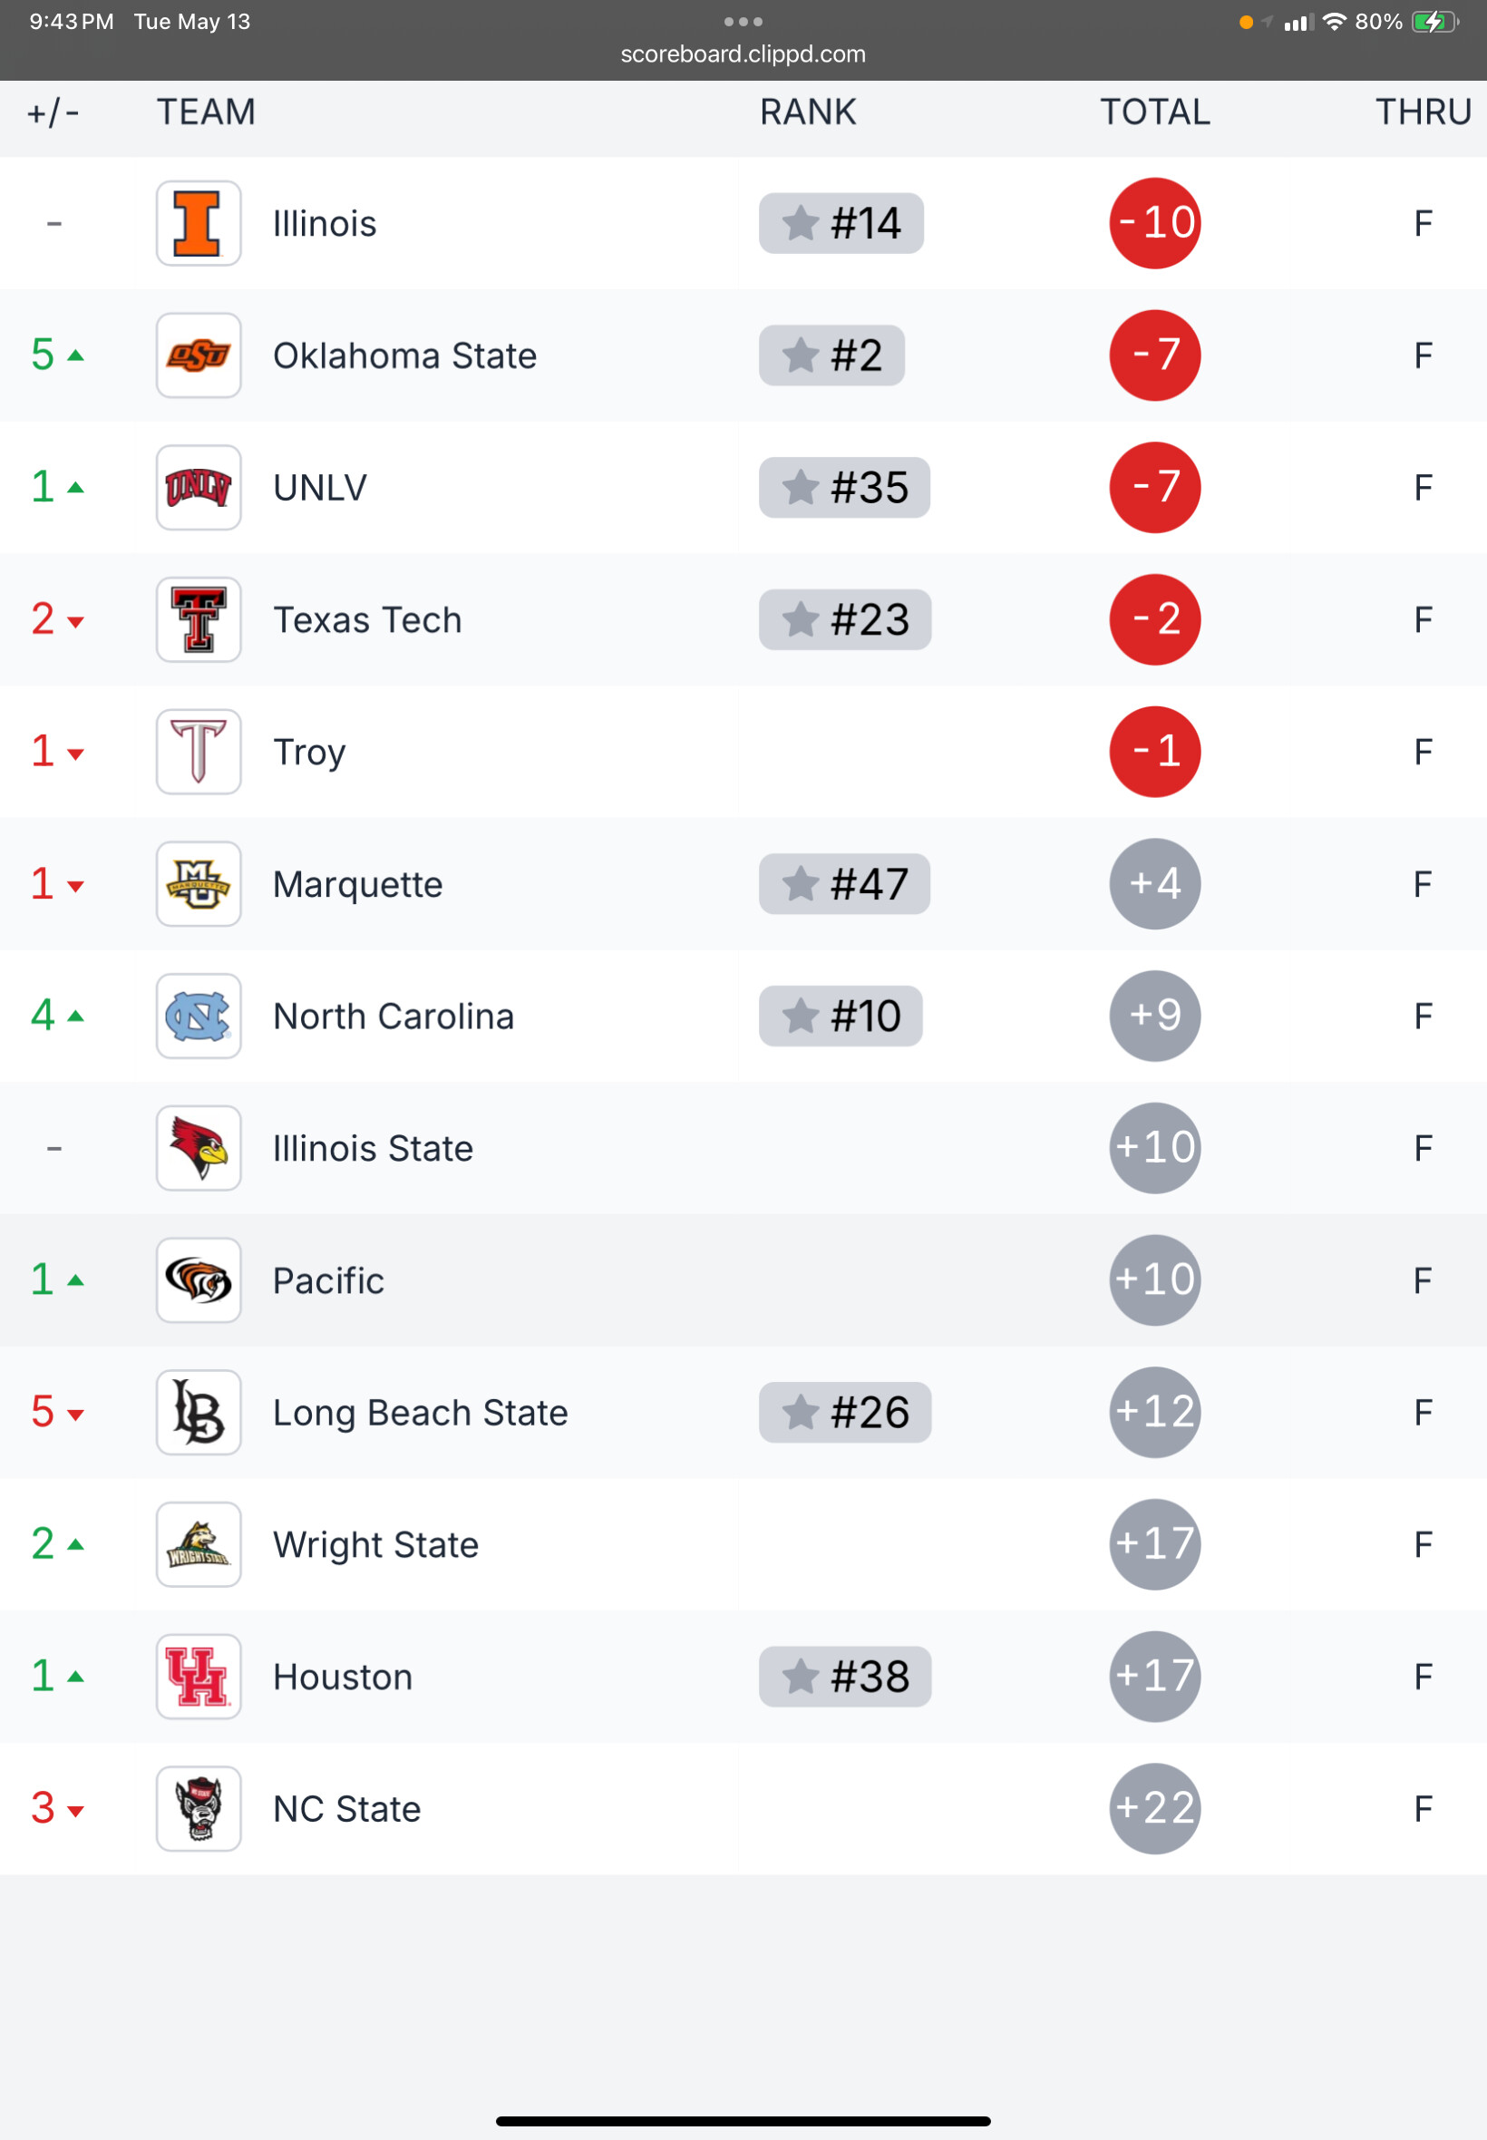This screenshot has height=2140, width=1487.
Task: Open the UNLV team logo
Action: (199, 488)
